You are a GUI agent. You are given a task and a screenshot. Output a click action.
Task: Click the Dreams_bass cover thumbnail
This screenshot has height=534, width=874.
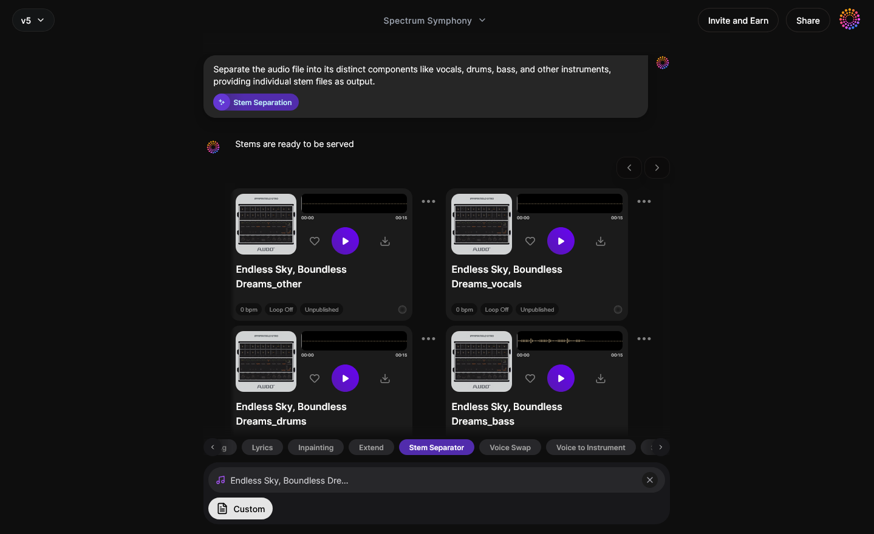tap(482, 361)
